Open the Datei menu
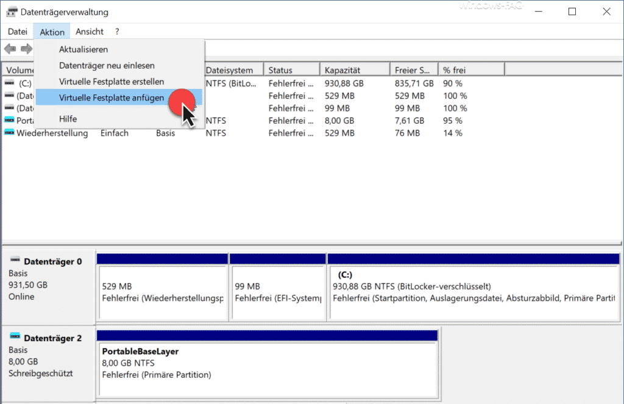Viewport: 624px width, 404px height. pos(18,32)
